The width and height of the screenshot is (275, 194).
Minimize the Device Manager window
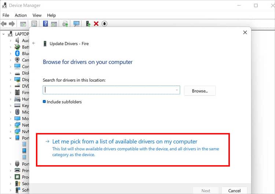239,5
